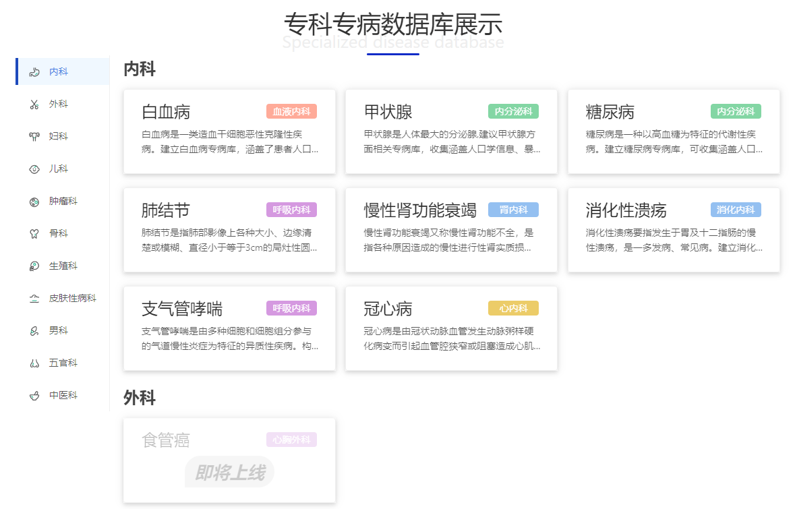Image resolution: width=795 pixels, height=509 pixels.
Task: Open the 支气管哮喘 card description
Action: tap(229, 338)
